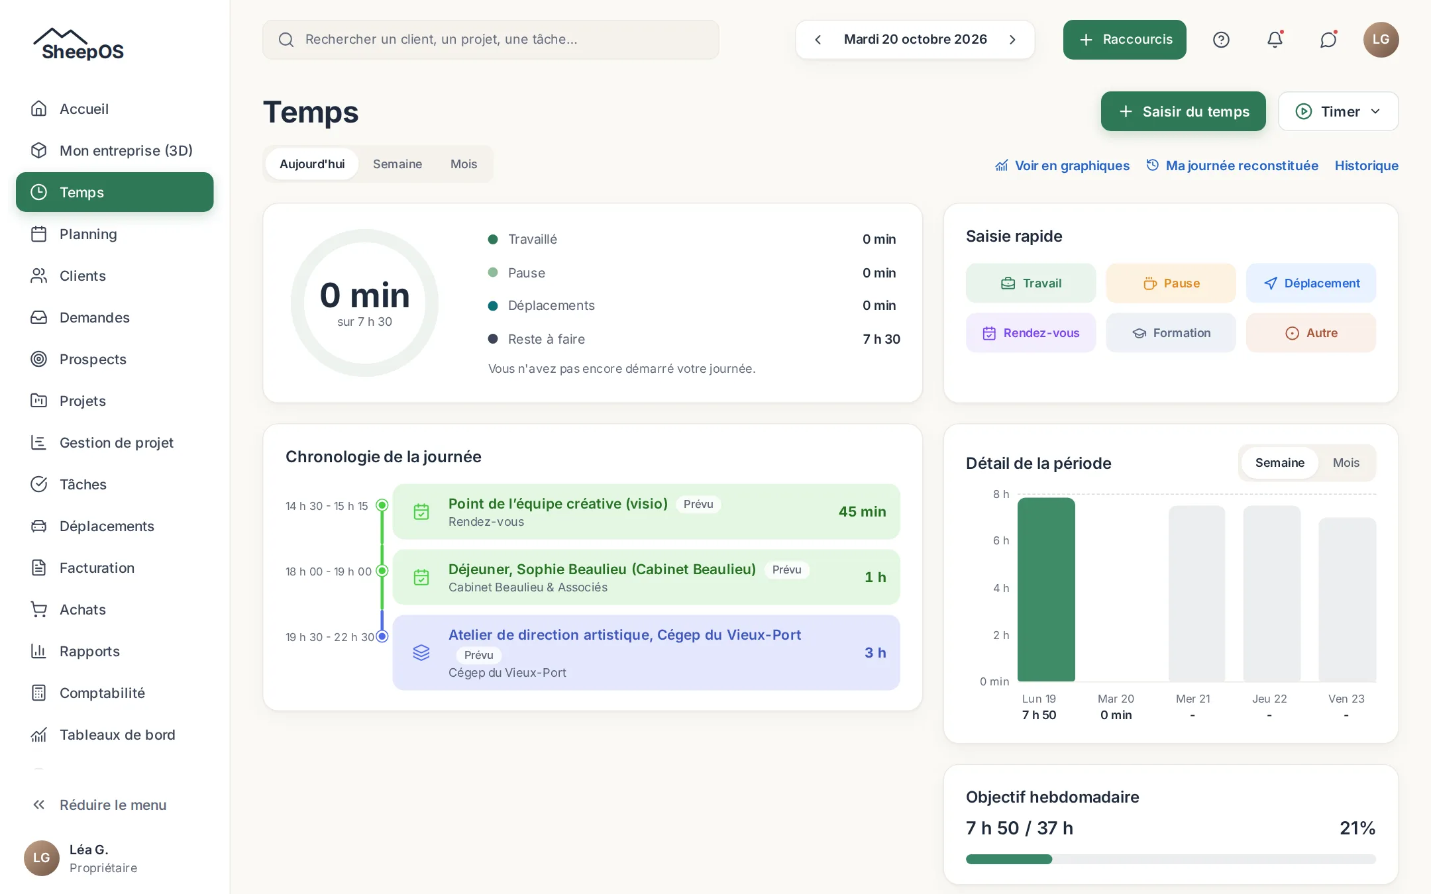Open the Planning sidebar item
Screen dimensions: 1431x894
pos(115,234)
